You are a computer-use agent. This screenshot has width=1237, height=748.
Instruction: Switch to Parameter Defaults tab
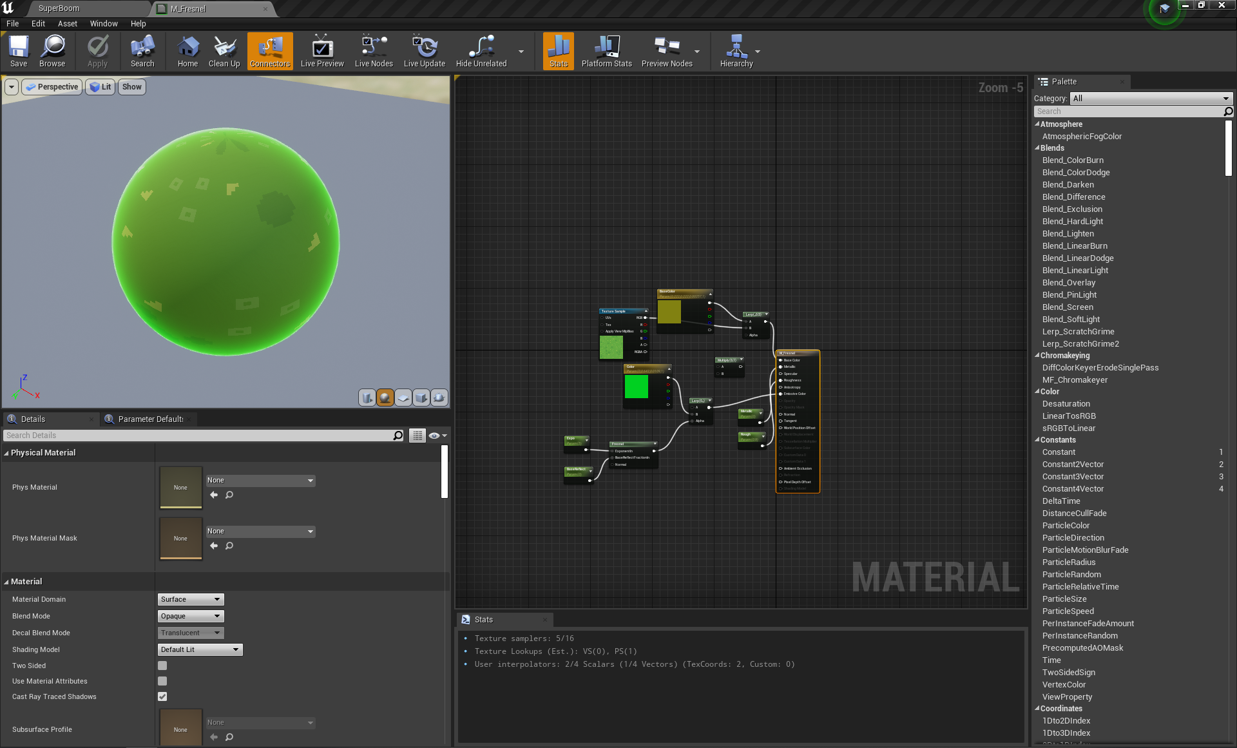[150, 419]
